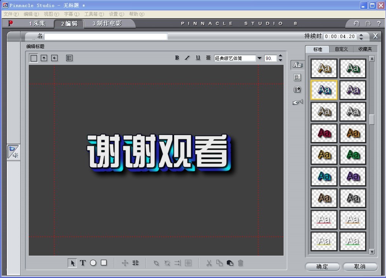The image size is (386, 278).
Task: Select the ellipse shape tool
Action: [93, 263]
